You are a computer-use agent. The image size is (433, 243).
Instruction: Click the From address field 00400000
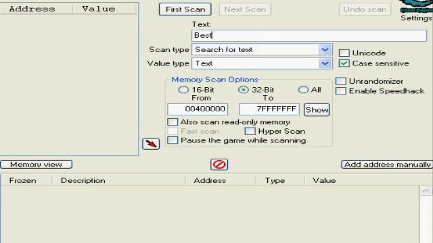198,109
